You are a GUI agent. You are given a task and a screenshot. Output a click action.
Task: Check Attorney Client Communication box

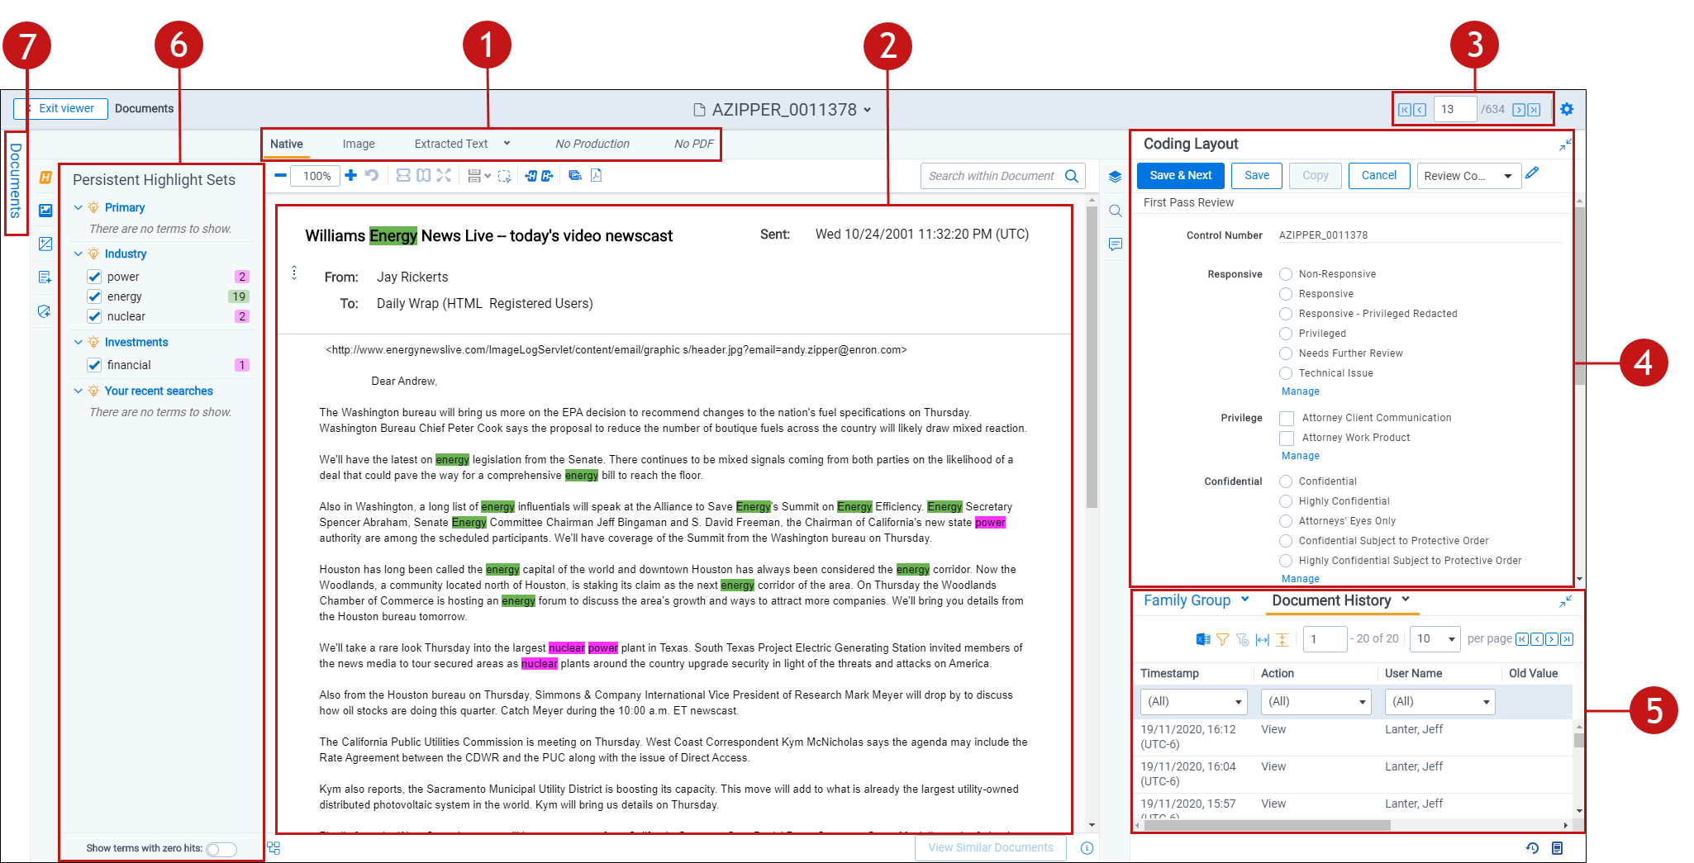1287,419
